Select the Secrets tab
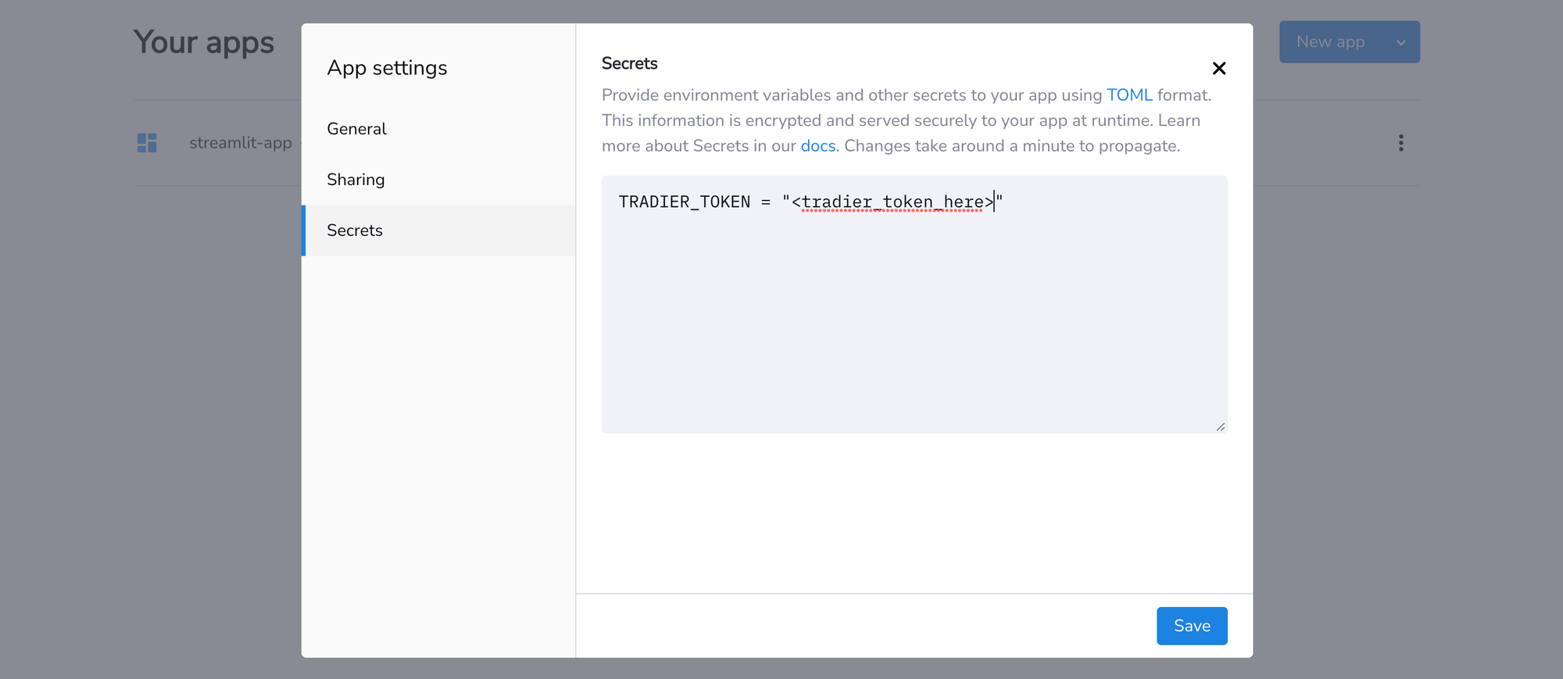Image resolution: width=1563 pixels, height=679 pixels. pyautogui.click(x=438, y=231)
